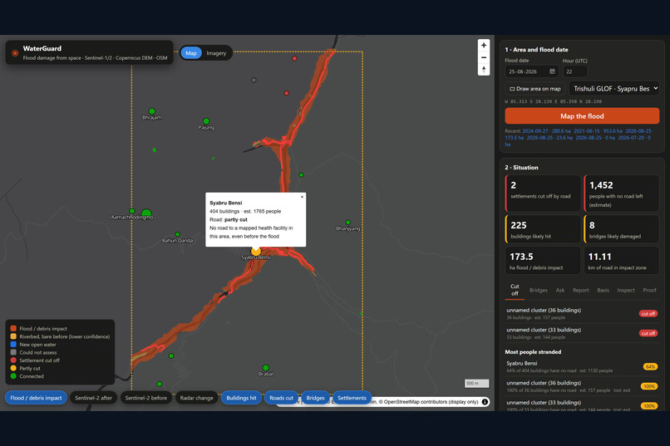
Task: Select cut off row unnamed cluster (33 buildings)
Action: pyautogui.click(x=582, y=333)
